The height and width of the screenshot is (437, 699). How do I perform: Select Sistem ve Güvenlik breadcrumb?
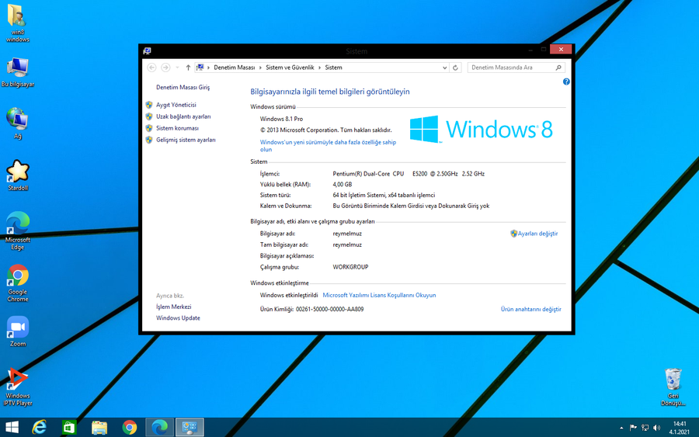pyautogui.click(x=290, y=68)
